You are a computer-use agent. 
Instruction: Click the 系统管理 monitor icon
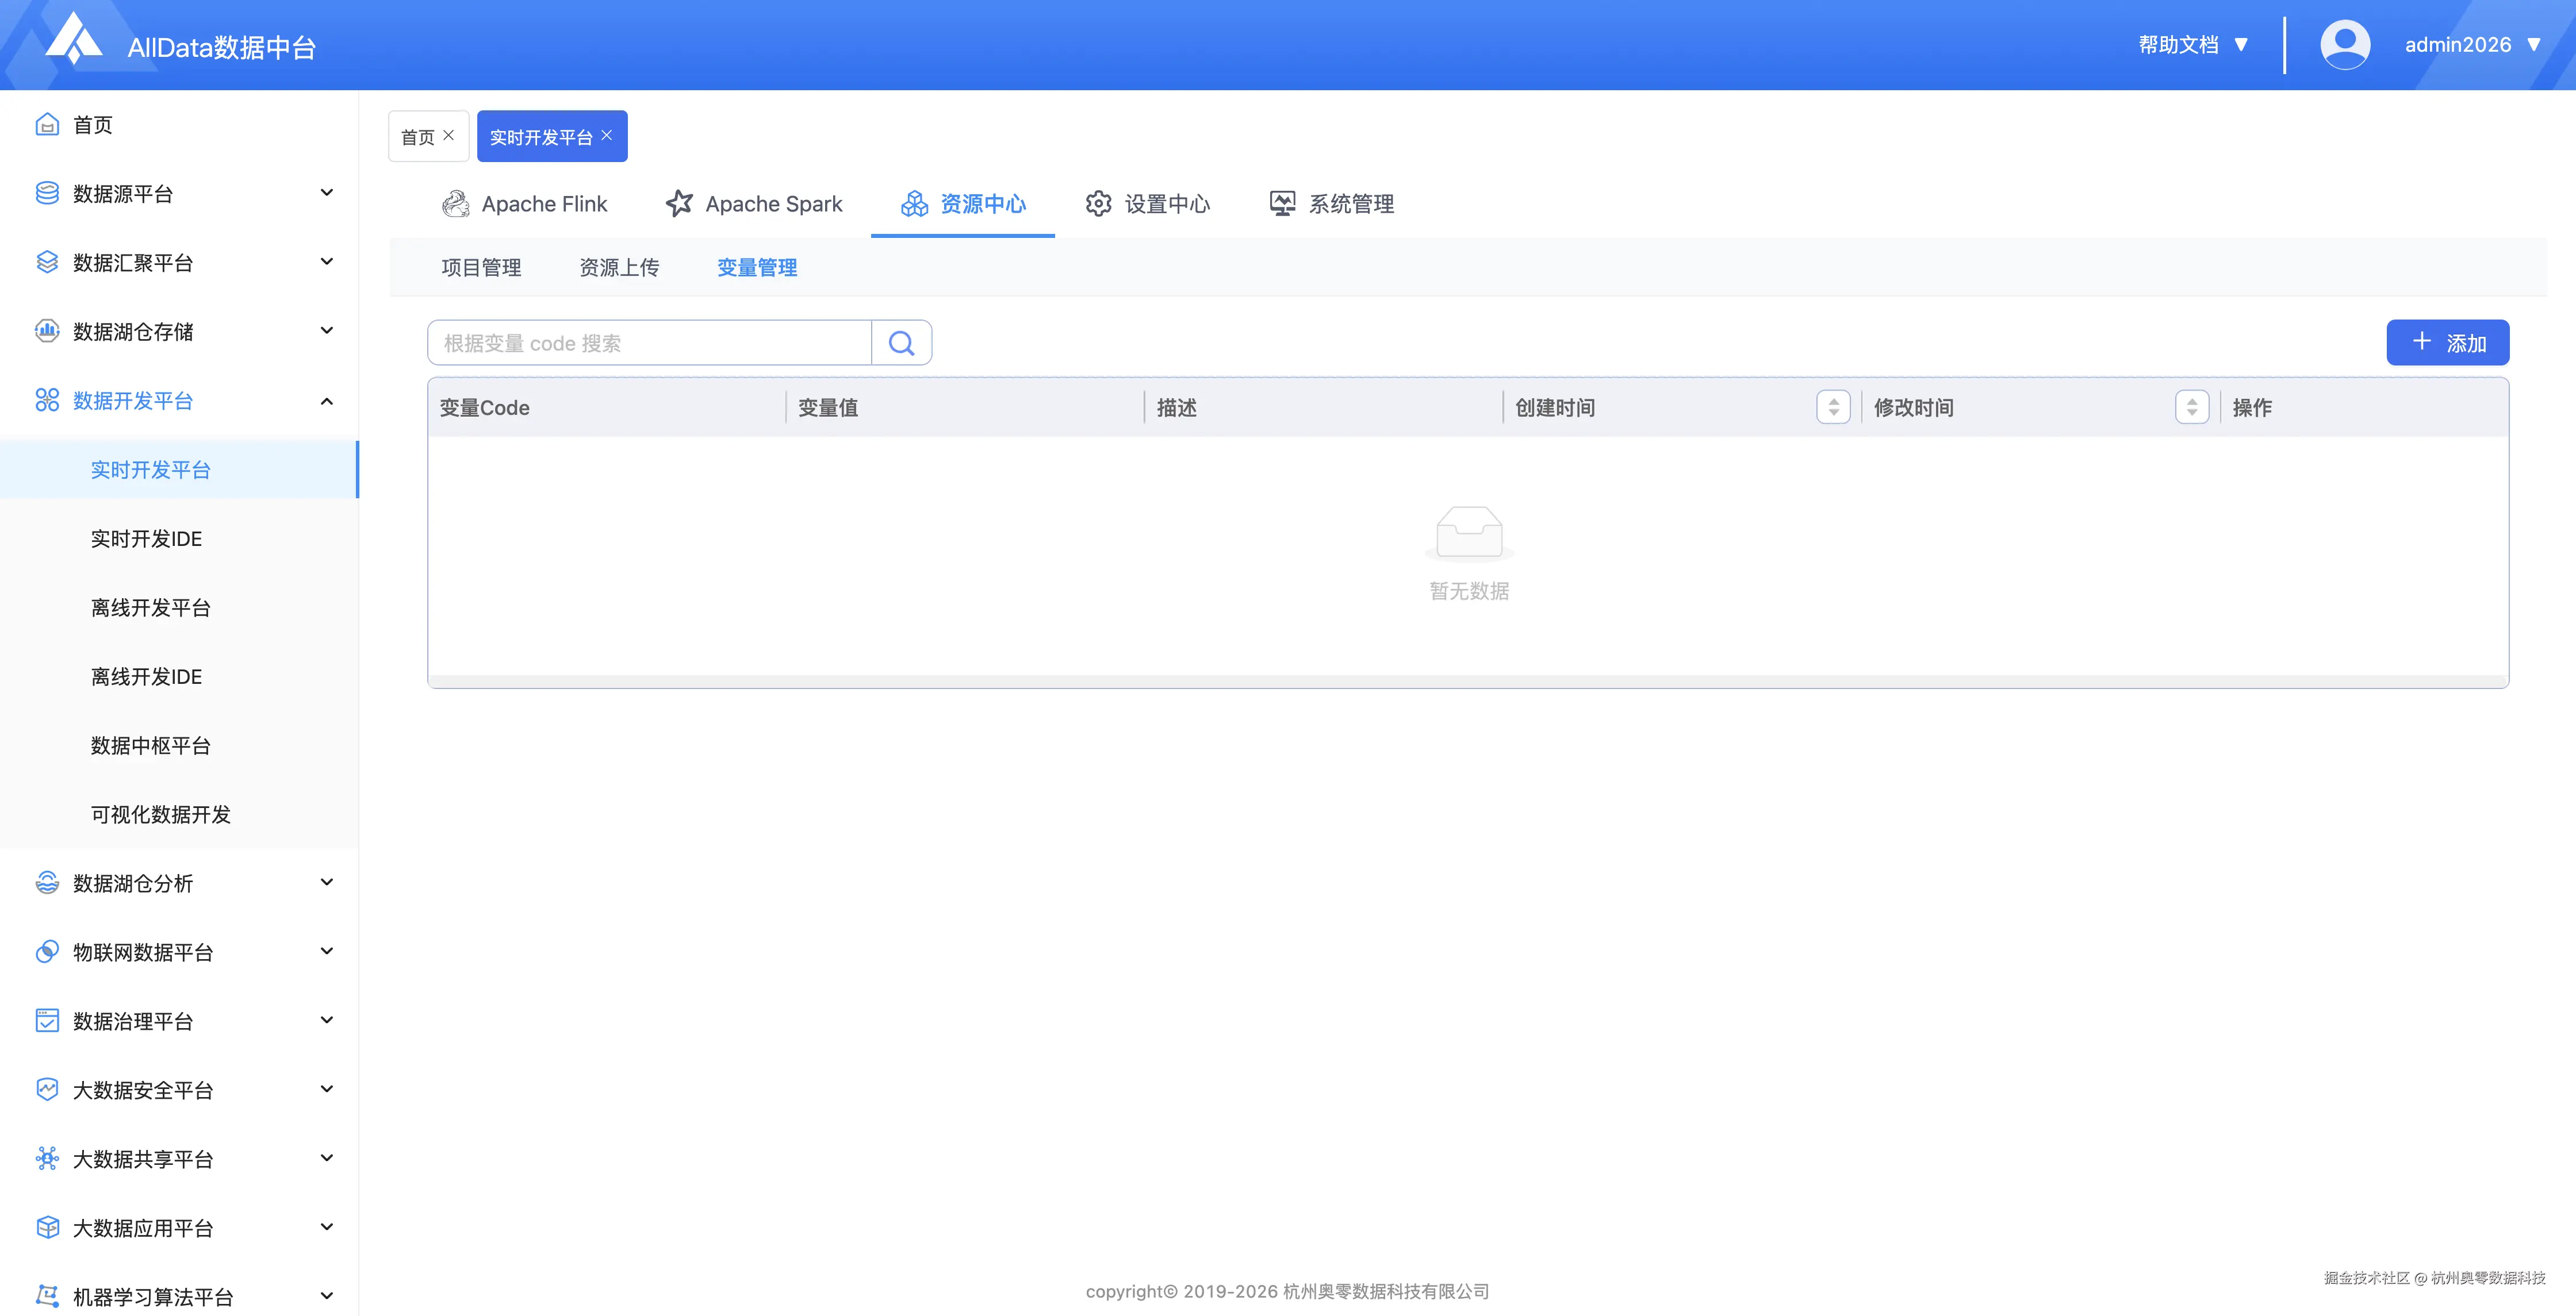1282,204
